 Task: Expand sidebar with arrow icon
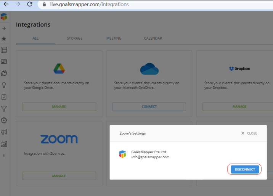pos(4,28)
